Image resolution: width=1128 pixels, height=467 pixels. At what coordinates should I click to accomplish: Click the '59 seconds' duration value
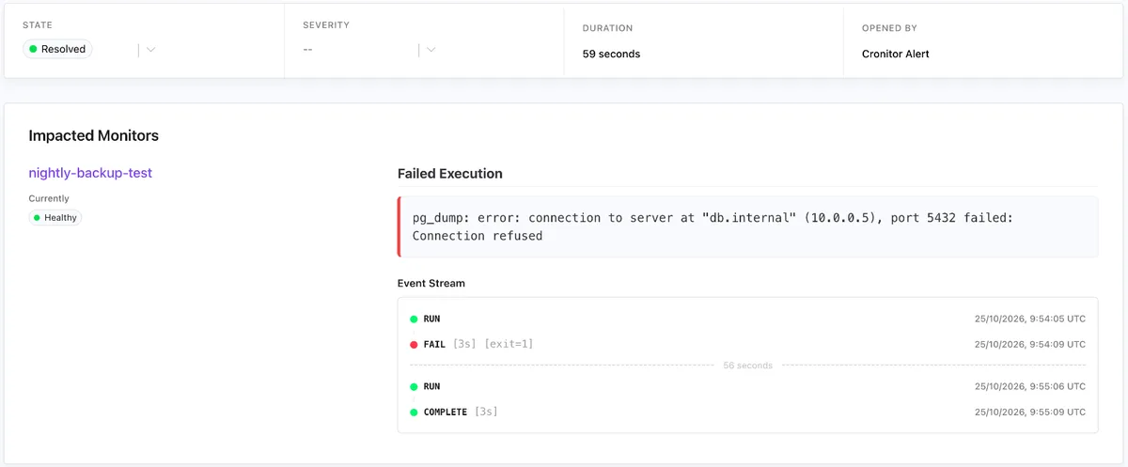(611, 54)
